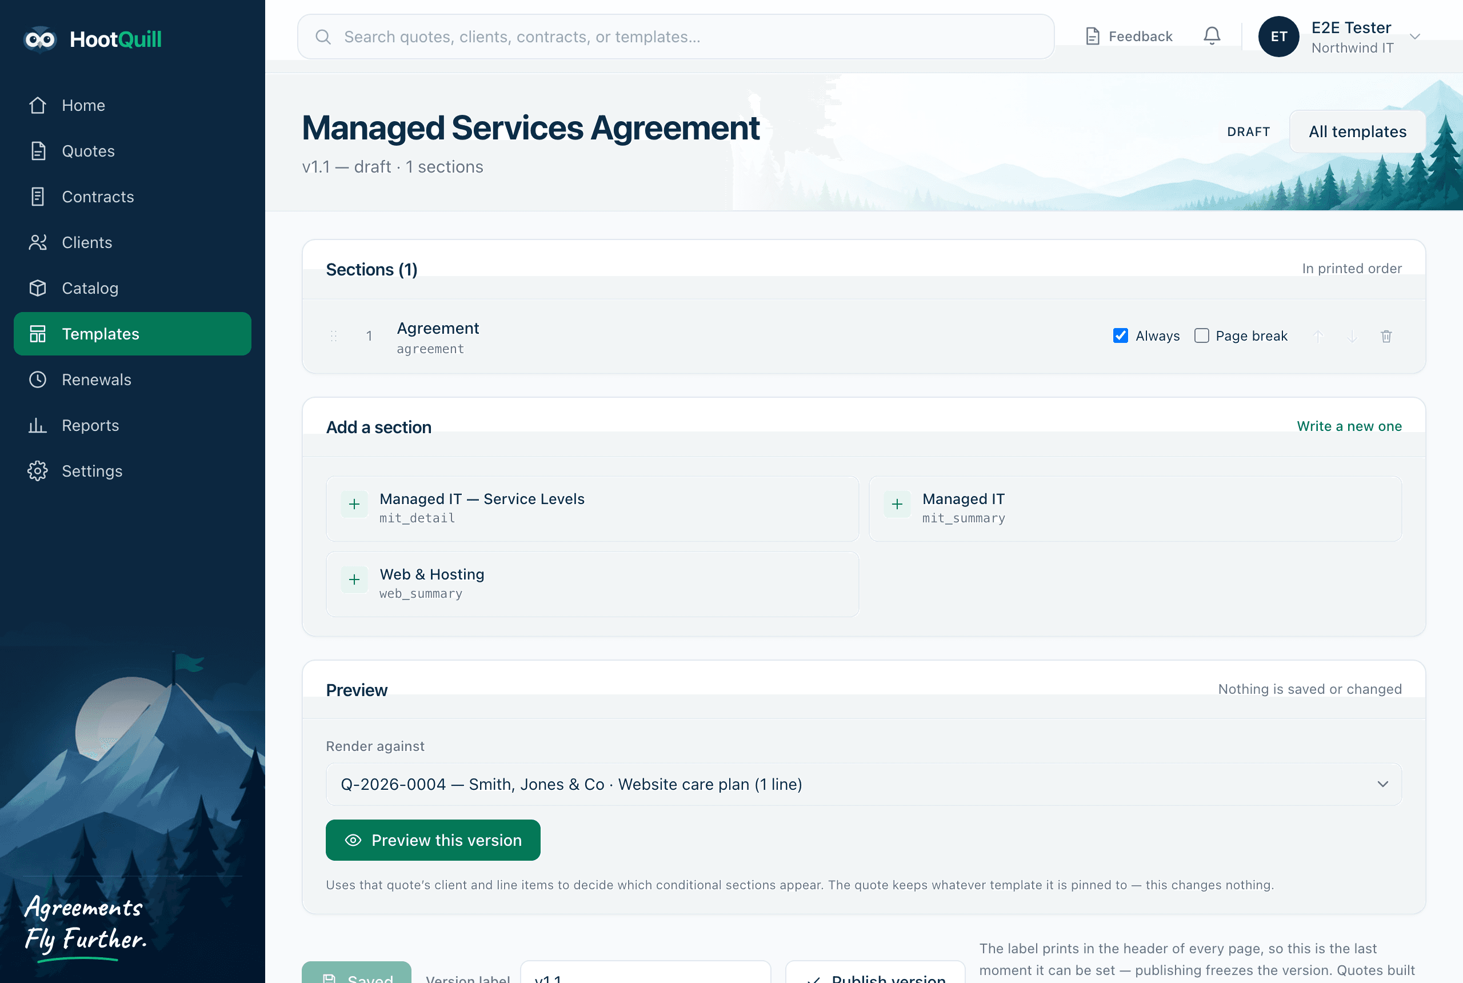Click the 'In printed order' text
Screen dimensions: 1463x983
pyautogui.click(x=1352, y=268)
